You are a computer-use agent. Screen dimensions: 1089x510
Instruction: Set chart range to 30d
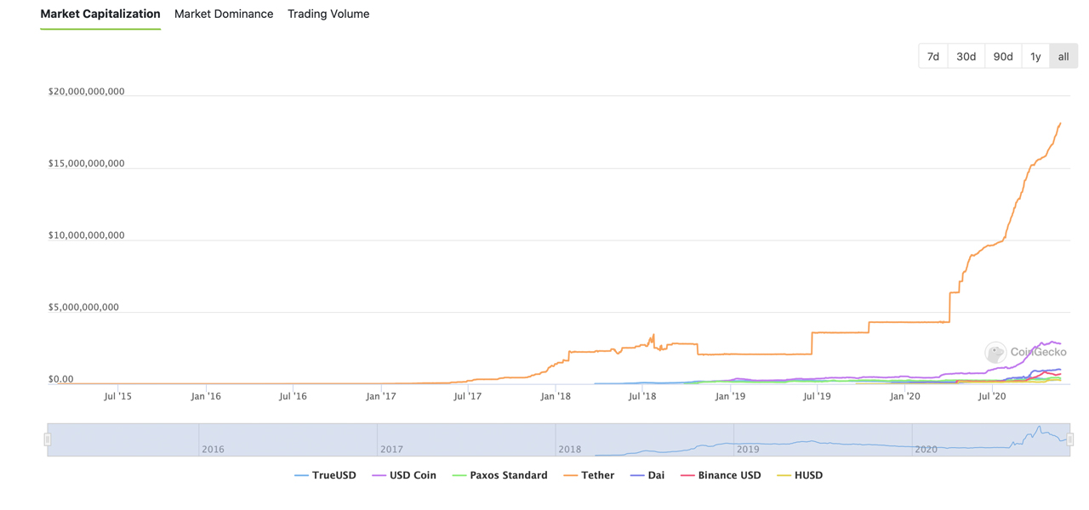966,56
